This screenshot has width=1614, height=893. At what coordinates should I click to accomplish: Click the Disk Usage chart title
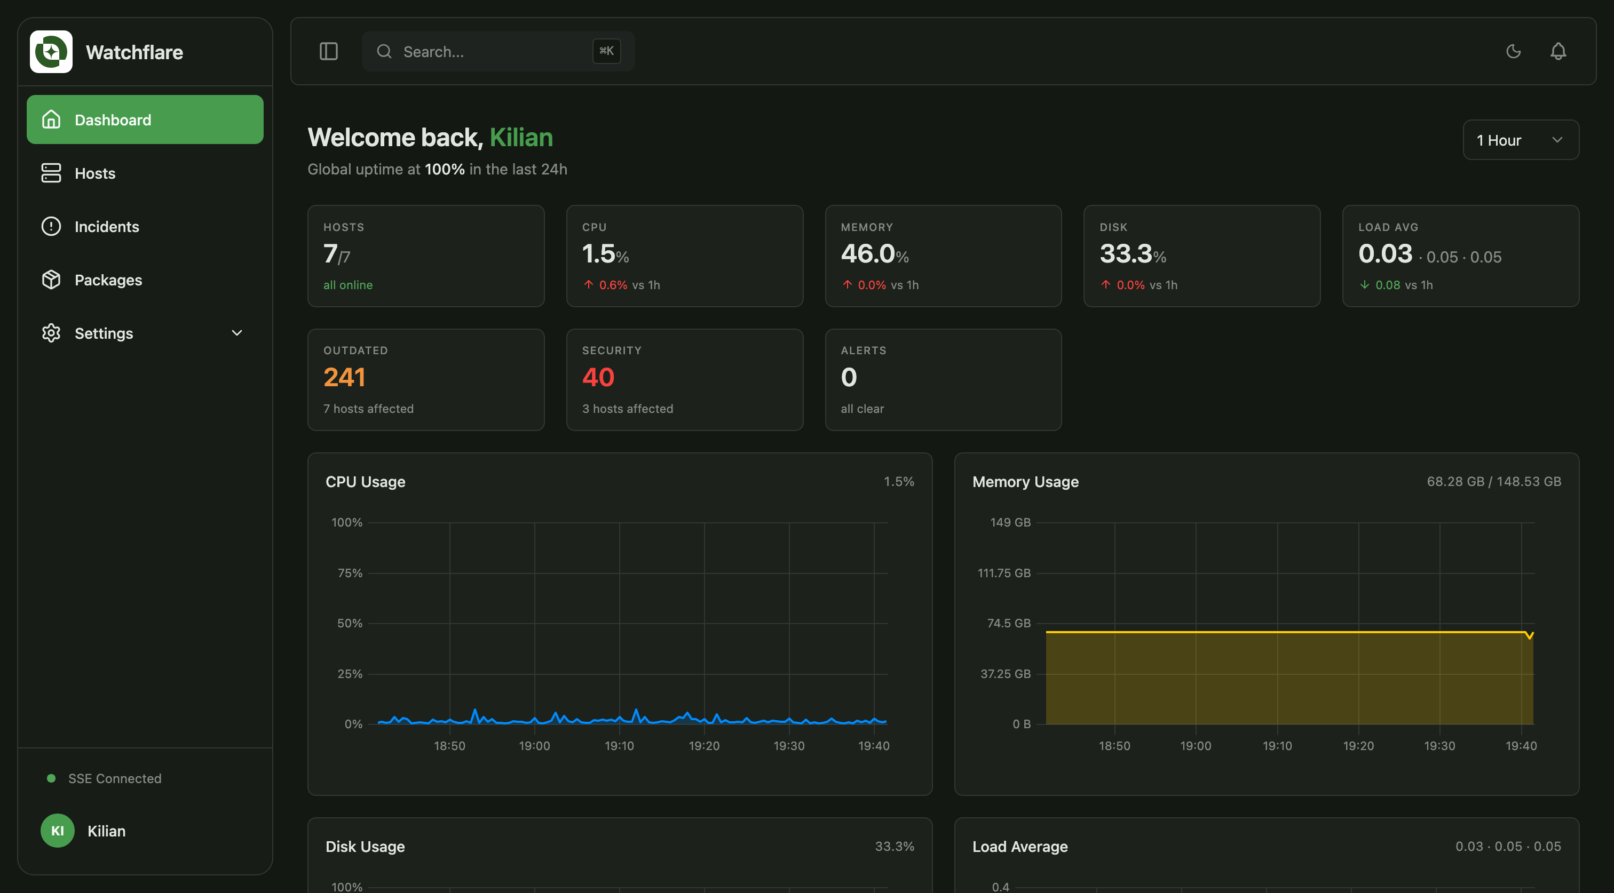pyautogui.click(x=365, y=847)
